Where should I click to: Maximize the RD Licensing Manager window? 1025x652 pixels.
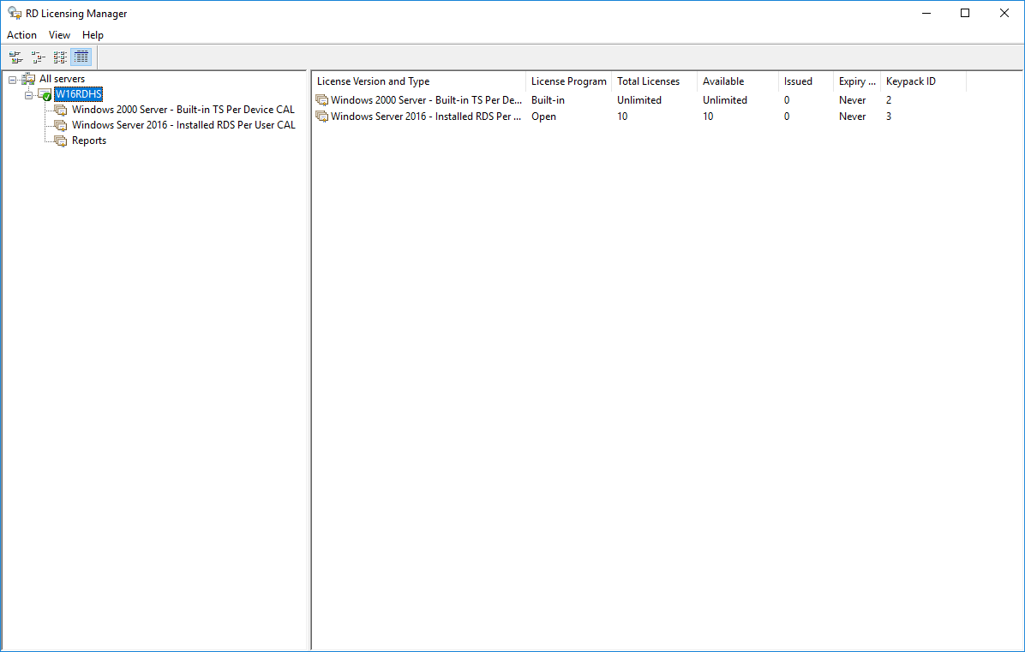(x=965, y=13)
